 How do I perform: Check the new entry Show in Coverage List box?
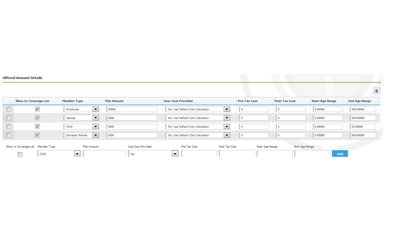pyautogui.click(x=20, y=154)
